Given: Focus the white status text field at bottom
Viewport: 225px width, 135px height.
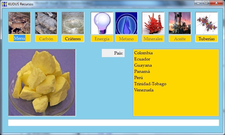Looking at the screenshot, I should pyautogui.click(x=114, y=123).
